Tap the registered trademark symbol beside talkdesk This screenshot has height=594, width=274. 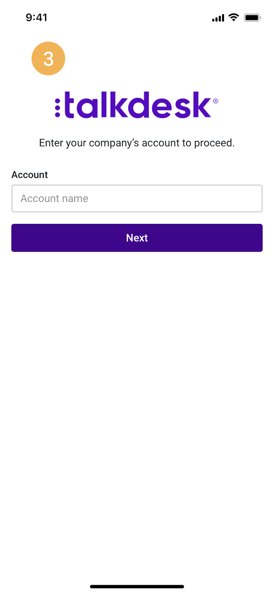(216, 101)
